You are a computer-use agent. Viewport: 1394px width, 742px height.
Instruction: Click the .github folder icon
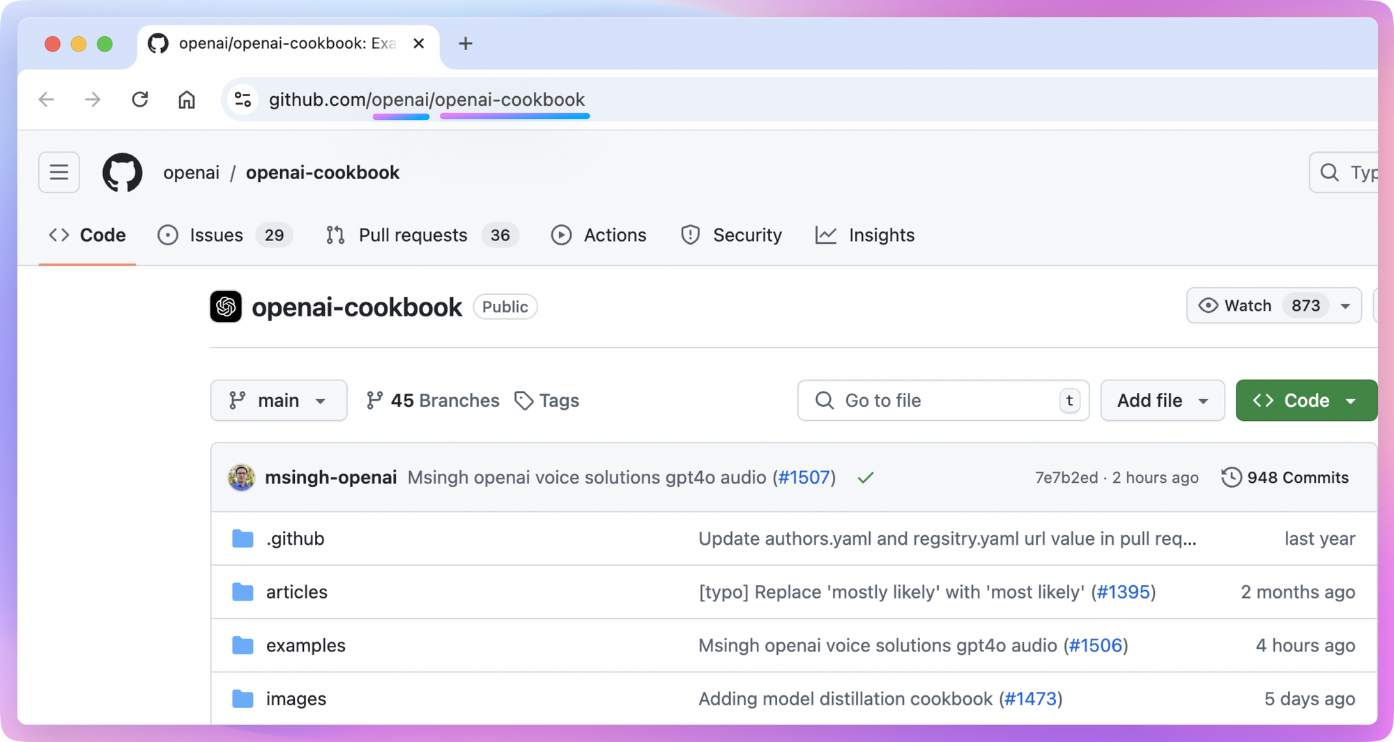(243, 539)
